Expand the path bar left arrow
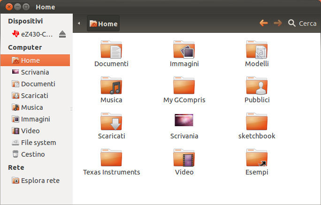This screenshot has height=205, width=321. coord(79,23)
